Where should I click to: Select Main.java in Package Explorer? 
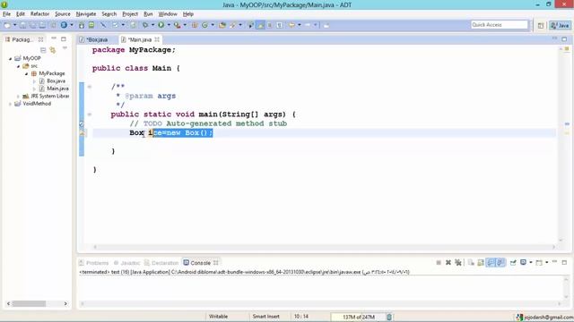tap(57, 89)
